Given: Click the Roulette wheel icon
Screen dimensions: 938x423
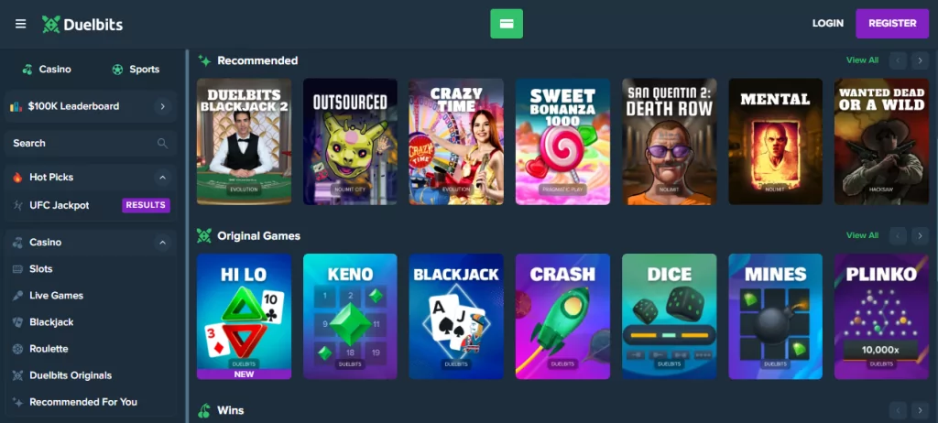Looking at the screenshot, I should click(x=18, y=349).
